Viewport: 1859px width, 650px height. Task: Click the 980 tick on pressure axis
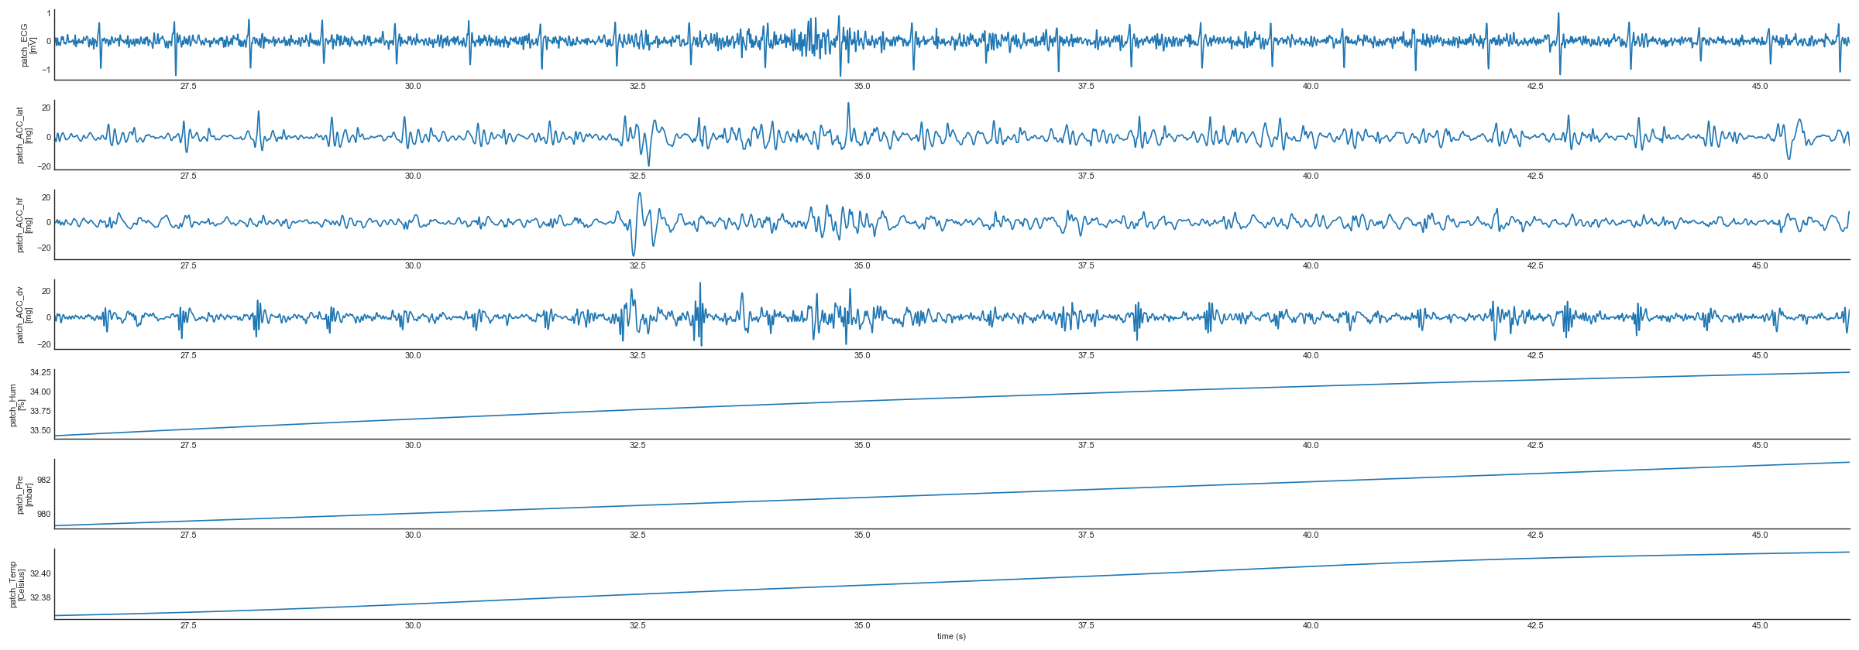tap(43, 514)
